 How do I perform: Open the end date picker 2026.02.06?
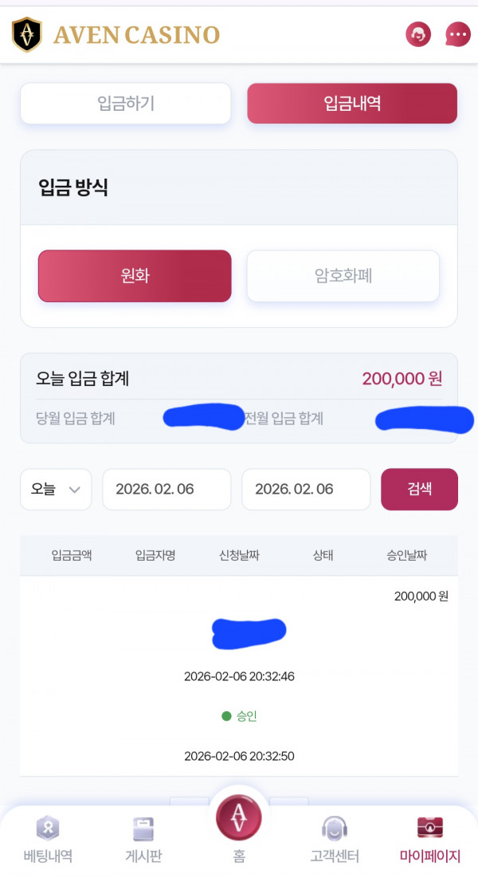point(306,489)
